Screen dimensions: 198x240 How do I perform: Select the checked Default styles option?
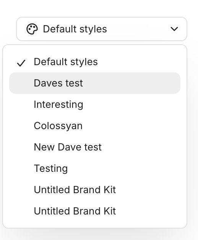[95, 62]
